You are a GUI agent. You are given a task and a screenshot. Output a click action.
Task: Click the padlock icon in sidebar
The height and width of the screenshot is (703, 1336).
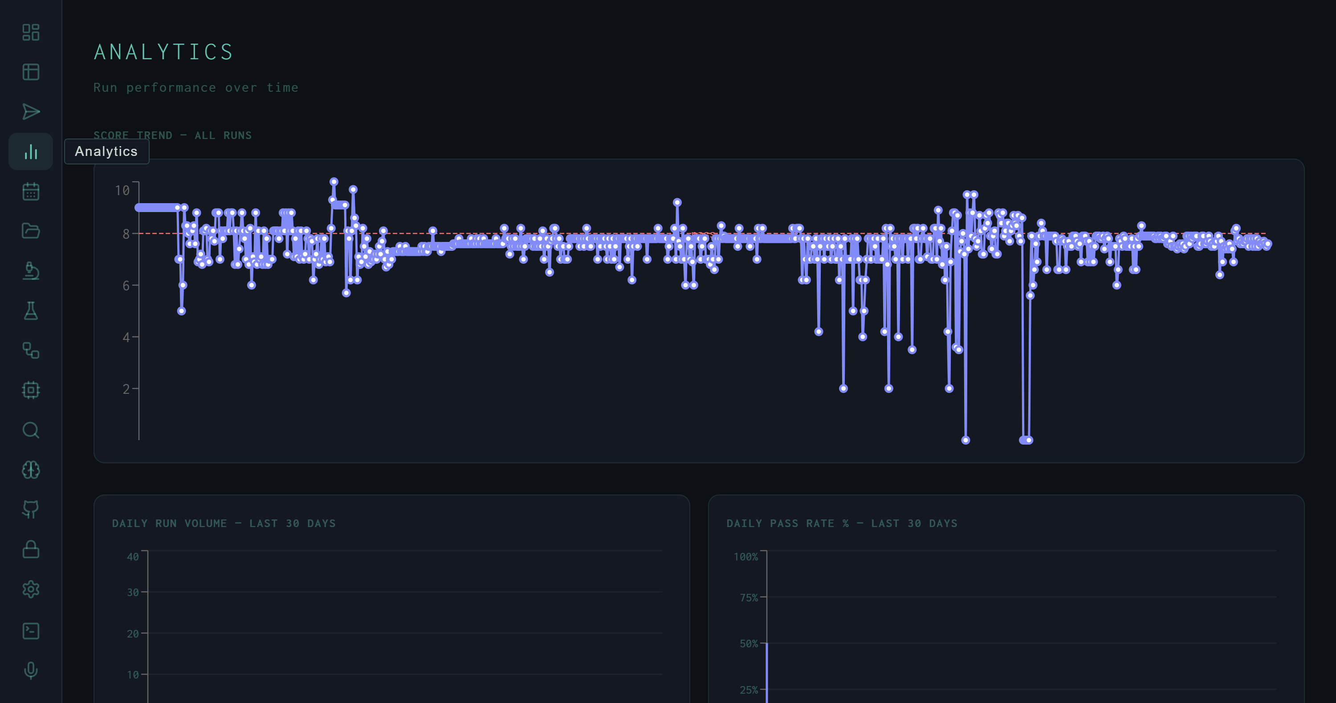(x=31, y=549)
